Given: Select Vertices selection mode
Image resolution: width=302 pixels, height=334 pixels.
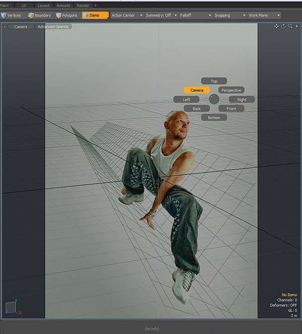Looking at the screenshot, I should [x=12, y=16].
